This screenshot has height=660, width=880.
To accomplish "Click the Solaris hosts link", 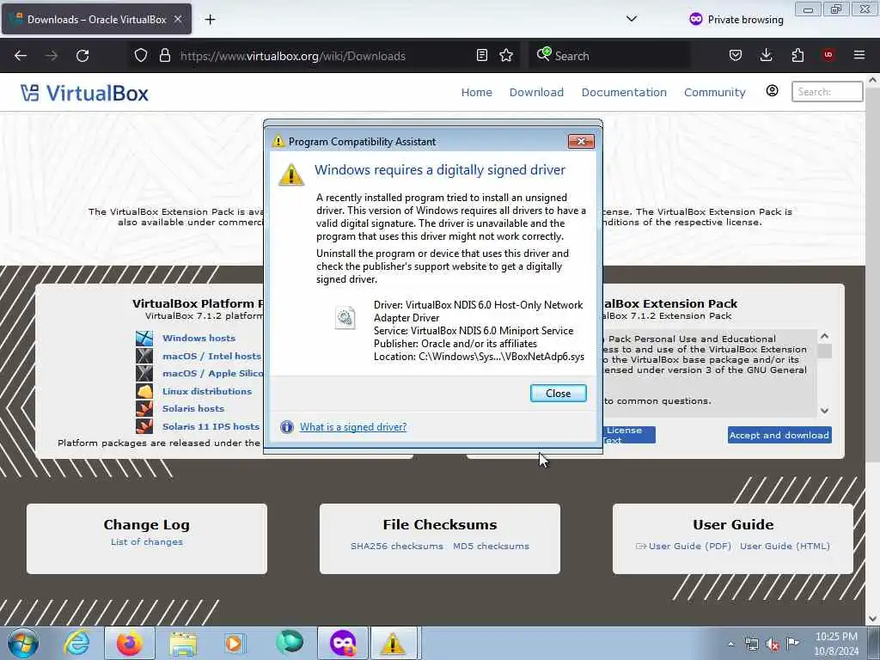I will click(x=193, y=408).
